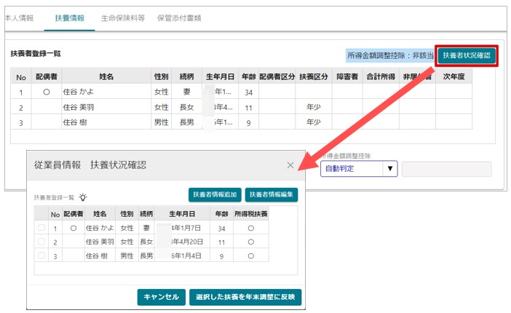Click the empty field beside 自動判定 dropdown
This screenshot has width=511, height=313.
[446, 169]
